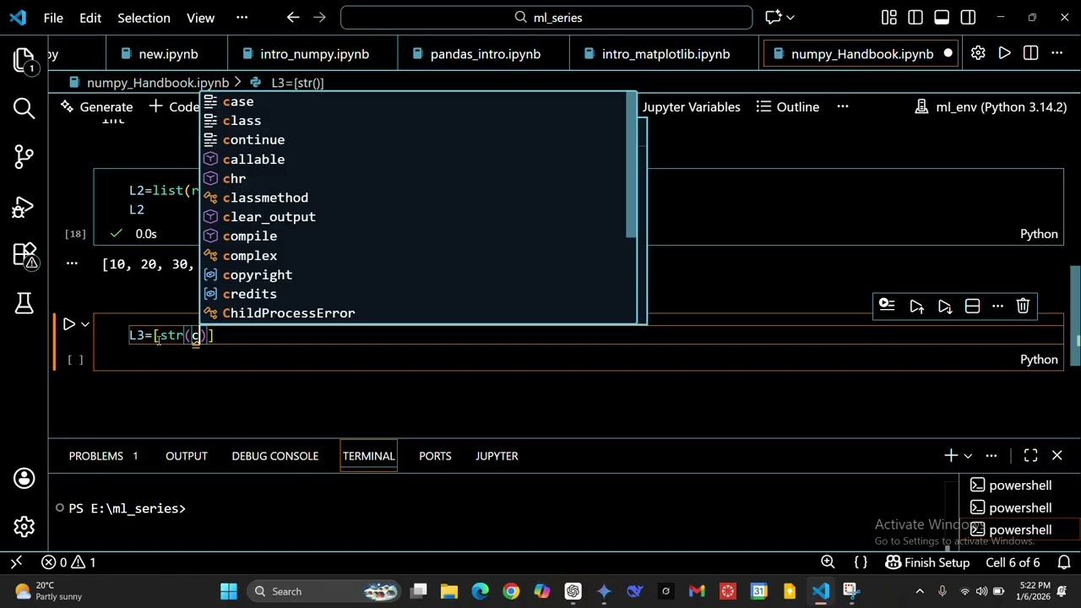1081x608 pixels.
Task: Open the Windows Start button
Action: coord(229,591)
